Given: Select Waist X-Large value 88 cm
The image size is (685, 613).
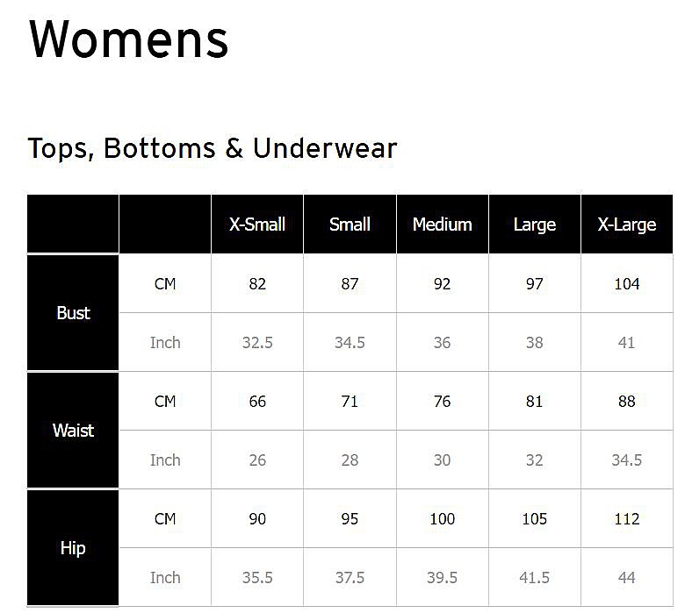Looking at the screenshot, I should pos(626,402).
